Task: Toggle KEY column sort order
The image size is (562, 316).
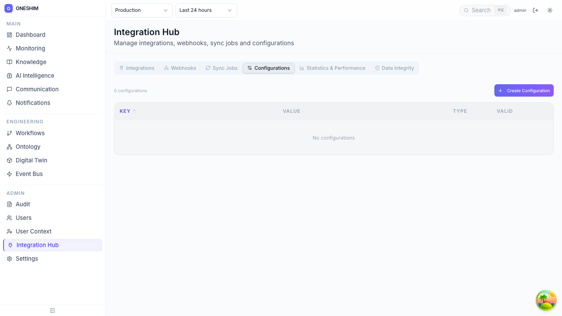Action: coord(126,111)
